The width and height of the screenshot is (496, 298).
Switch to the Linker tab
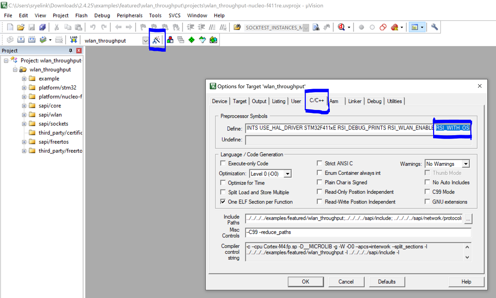[x=354, y=101]
